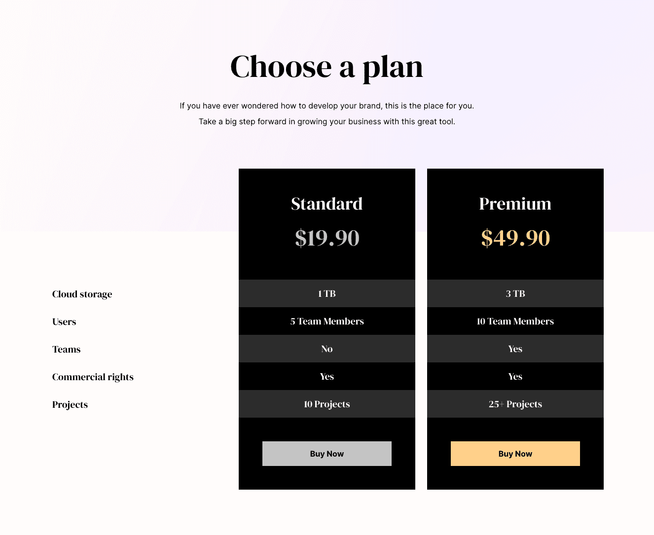Click the Premium Commercial rights 'Yes' cell
This screenshot has width=654, height=535.
(515, 376)
